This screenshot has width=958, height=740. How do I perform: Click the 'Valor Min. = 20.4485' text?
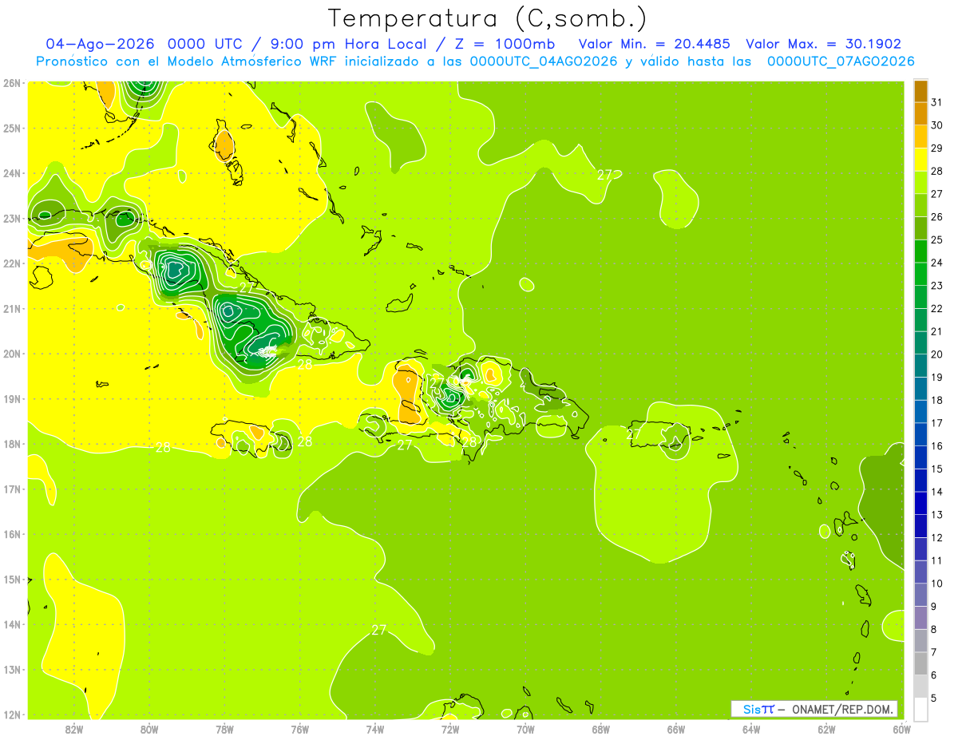coord(655,44)
